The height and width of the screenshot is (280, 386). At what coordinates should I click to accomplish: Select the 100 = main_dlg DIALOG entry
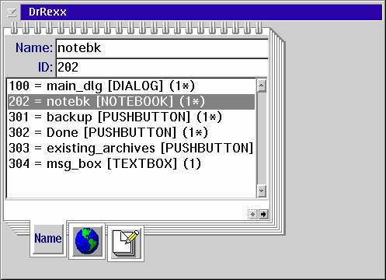131,86
